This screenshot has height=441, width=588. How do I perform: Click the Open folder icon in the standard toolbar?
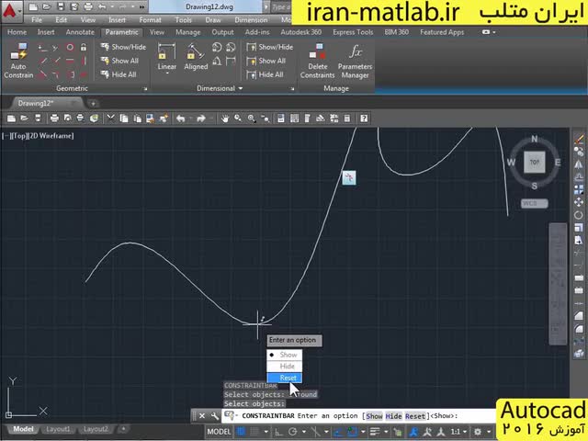[x=25, y=119]
